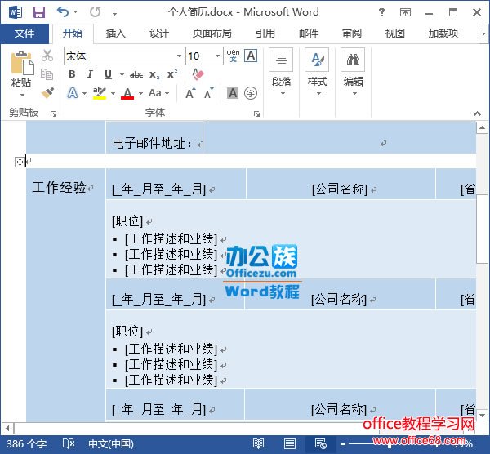Click the phonetic guide wén icon
The image size is (490, 454).
coord(233,56)
